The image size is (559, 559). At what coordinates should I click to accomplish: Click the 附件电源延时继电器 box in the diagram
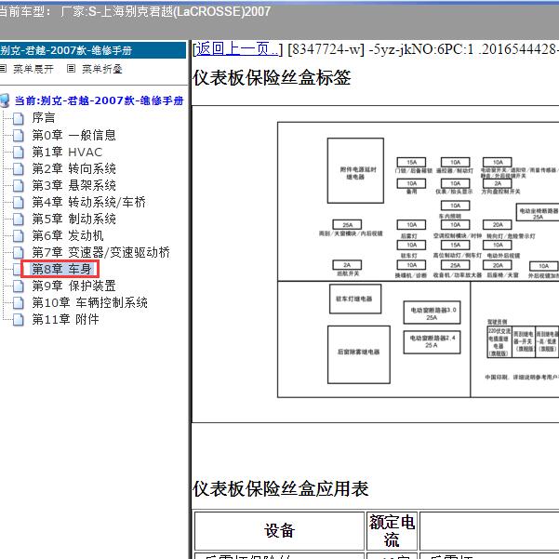tap(355, 171)
